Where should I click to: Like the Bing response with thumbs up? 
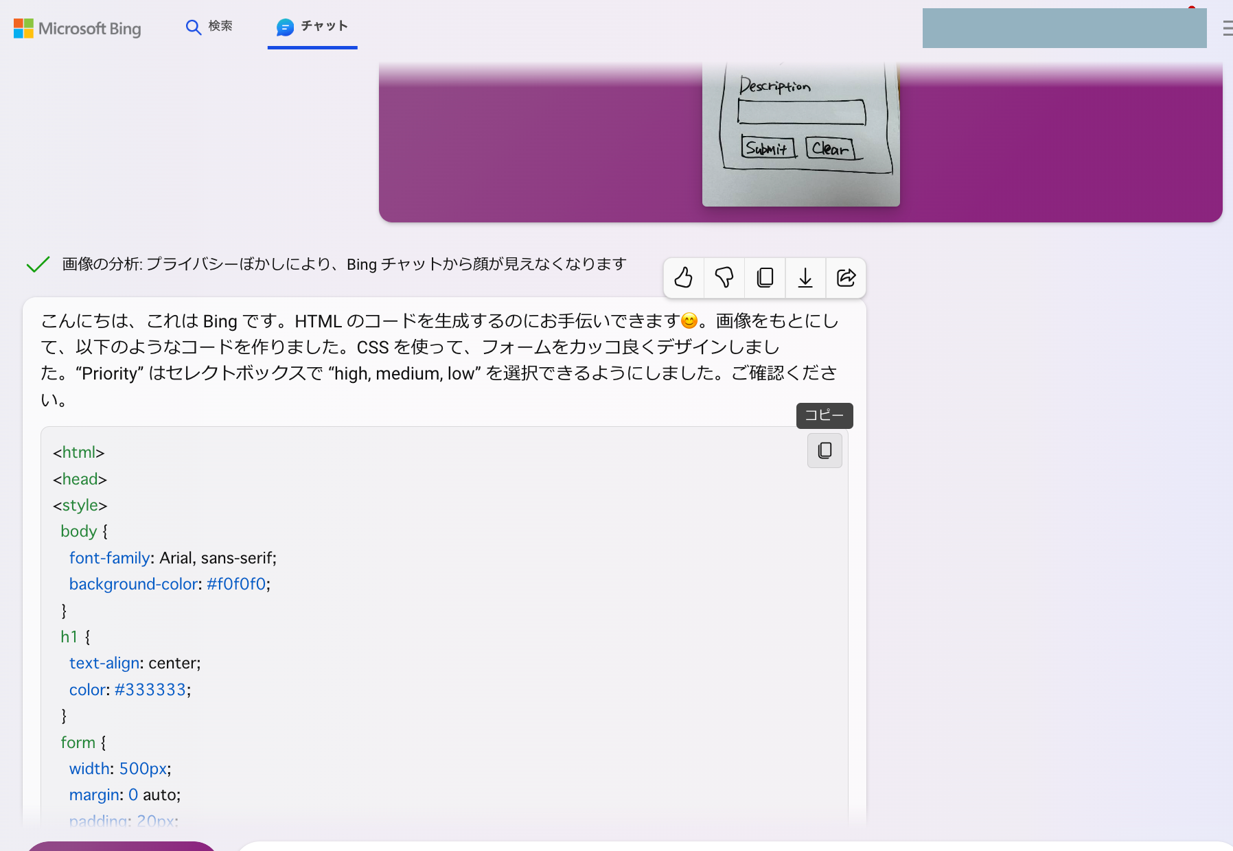point(682,278)
